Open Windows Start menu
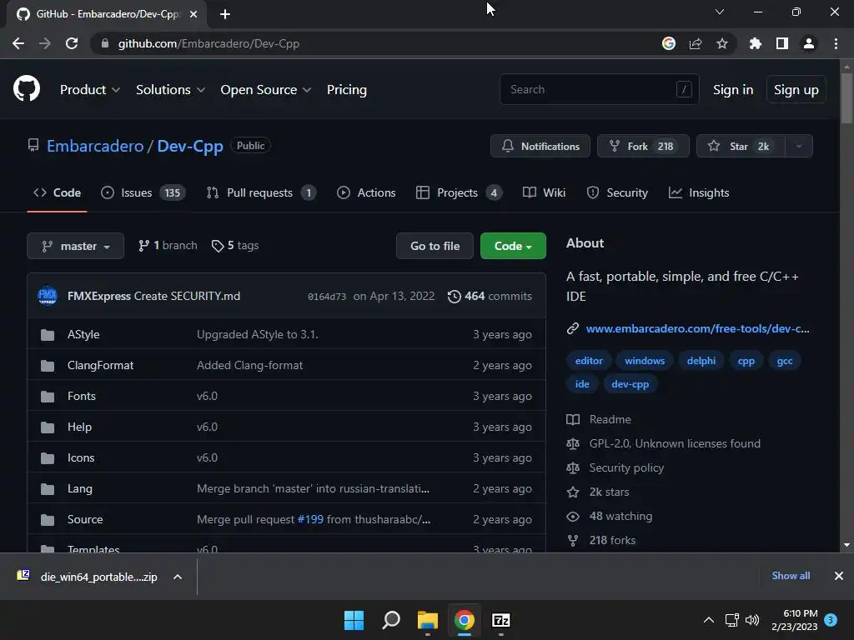 354,620
